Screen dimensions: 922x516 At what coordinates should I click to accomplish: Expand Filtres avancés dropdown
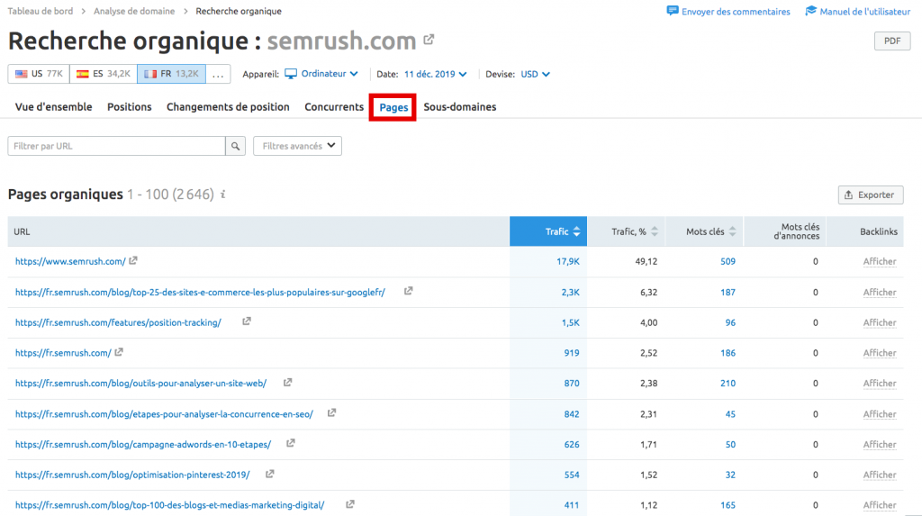tap(297, 146)
